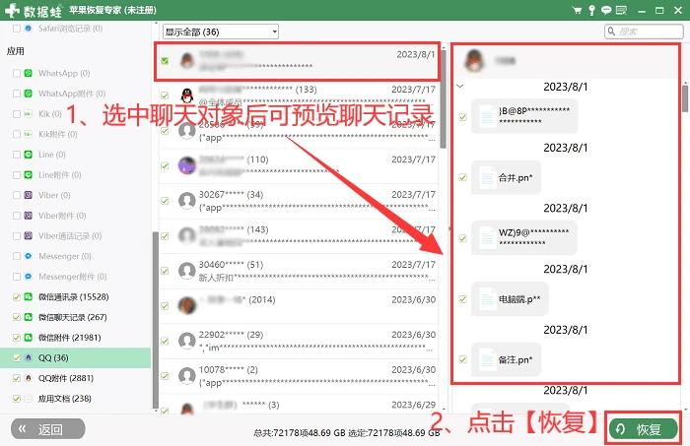This screenshot has height=446, width=690.
Task: Click the shopping cart icon in title bar
Action: pyautogui.click(x=577, y=10)
